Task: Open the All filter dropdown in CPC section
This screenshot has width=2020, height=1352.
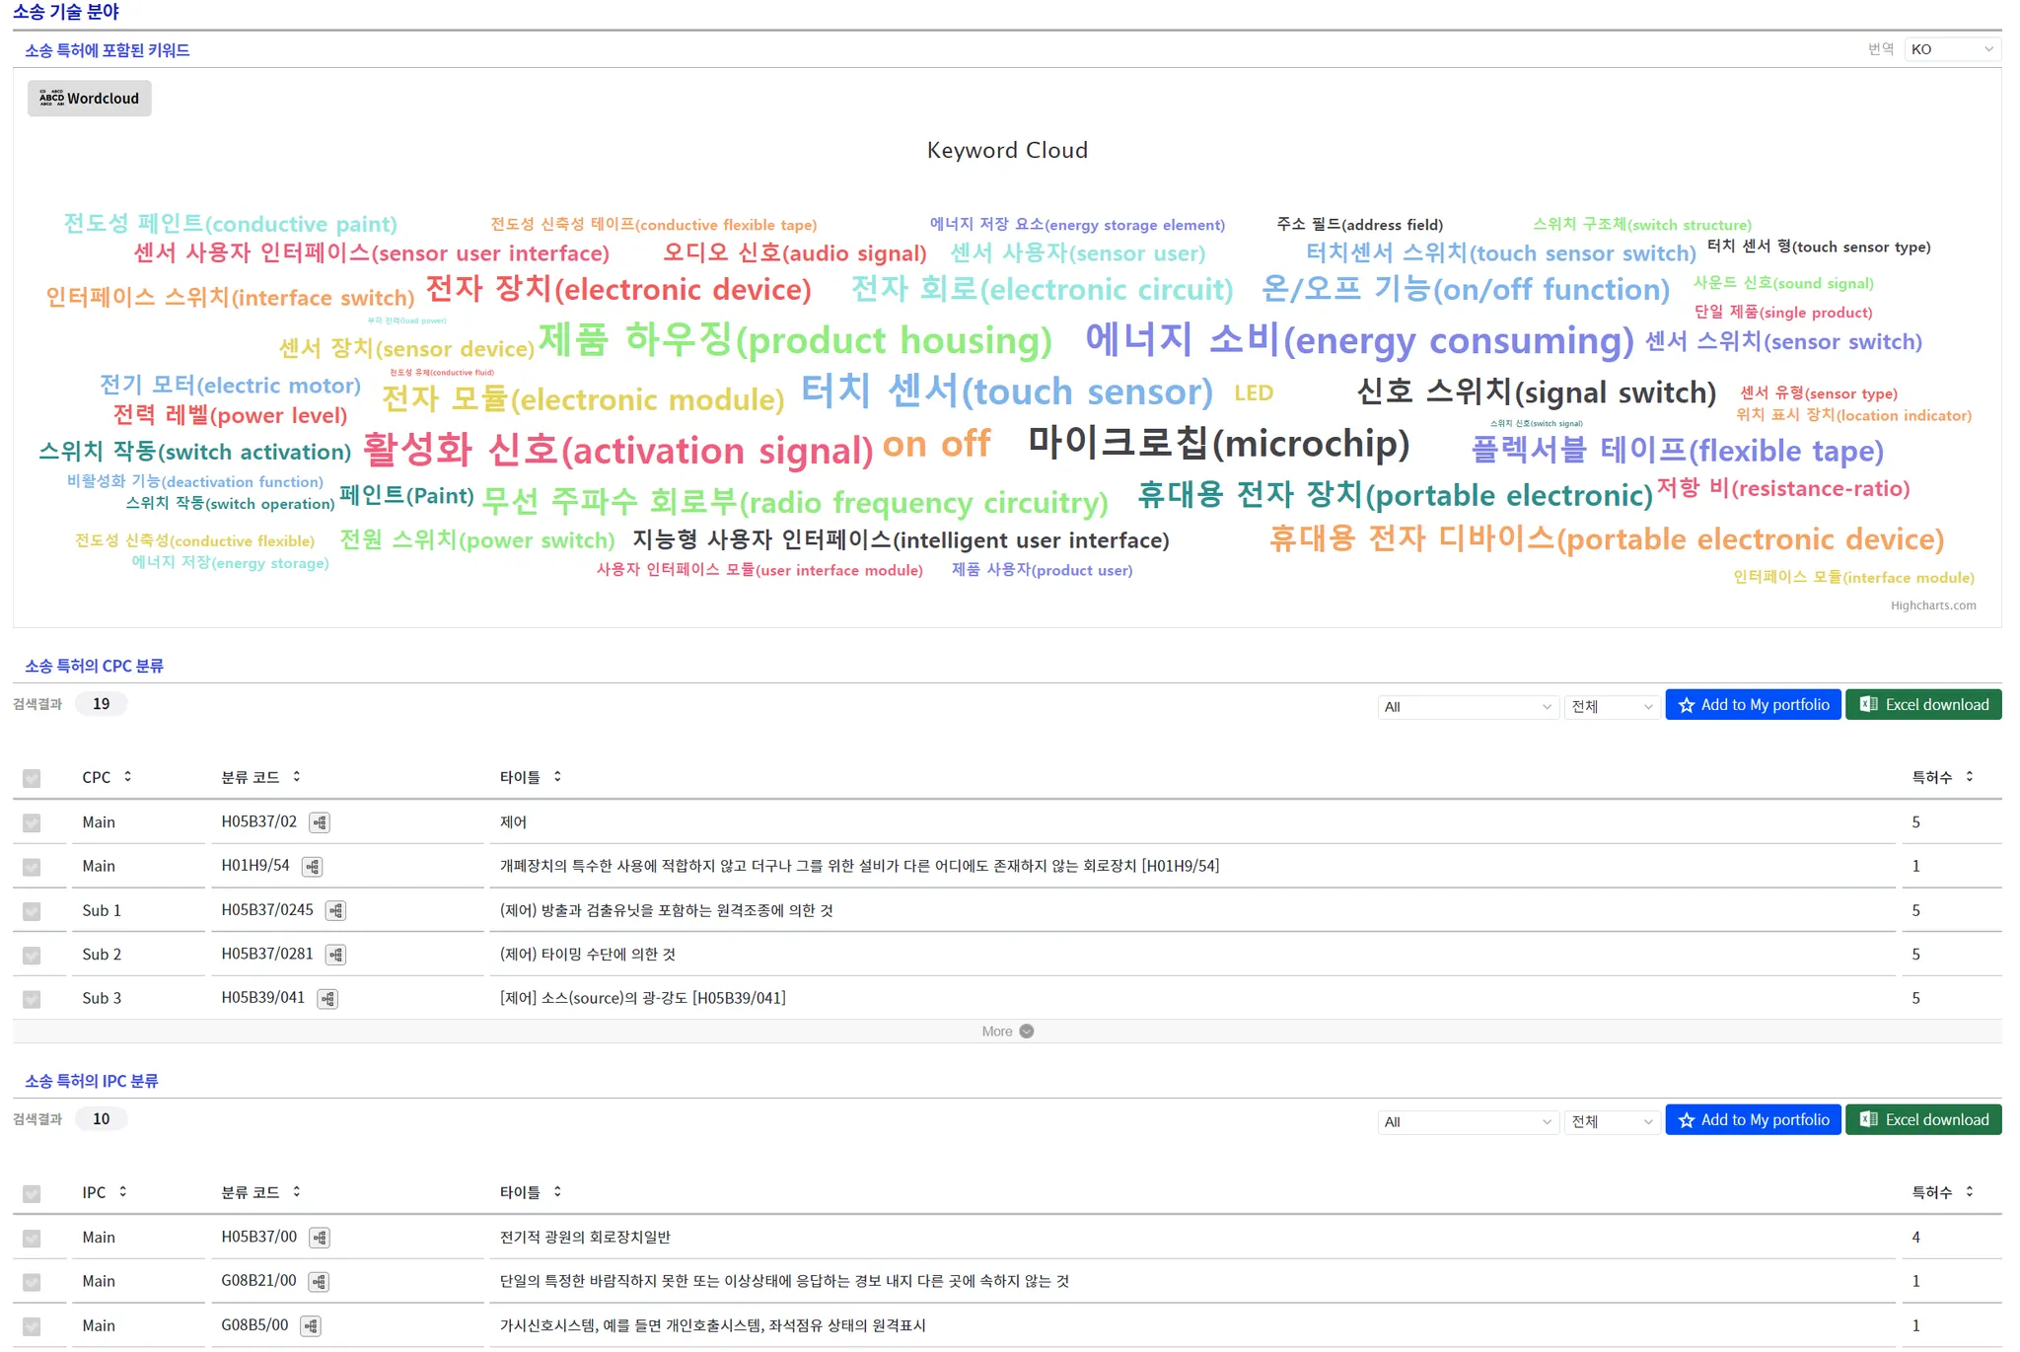Action: pos(1466,707)
